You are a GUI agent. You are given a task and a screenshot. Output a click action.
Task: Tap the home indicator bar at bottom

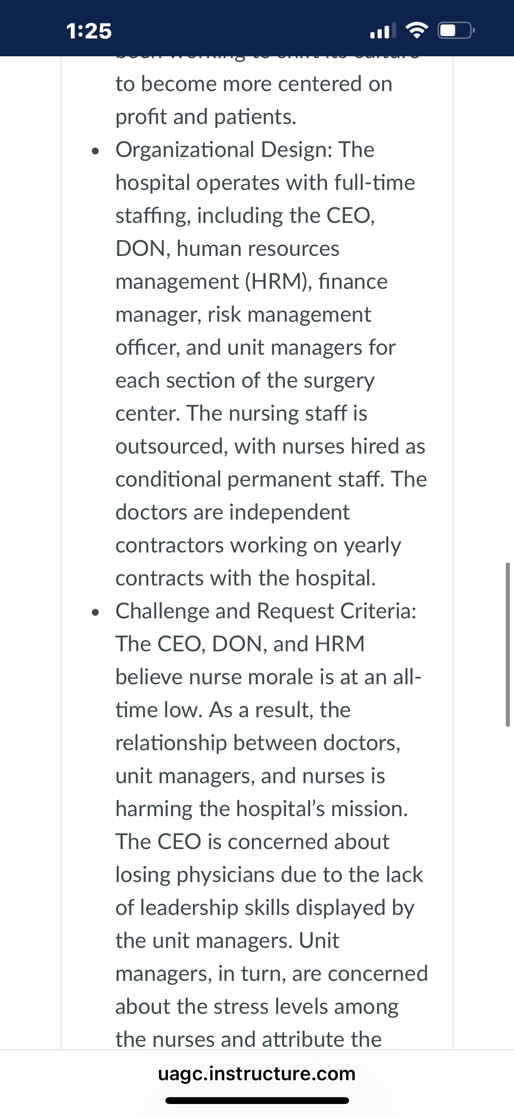[x=257, y=1101]
